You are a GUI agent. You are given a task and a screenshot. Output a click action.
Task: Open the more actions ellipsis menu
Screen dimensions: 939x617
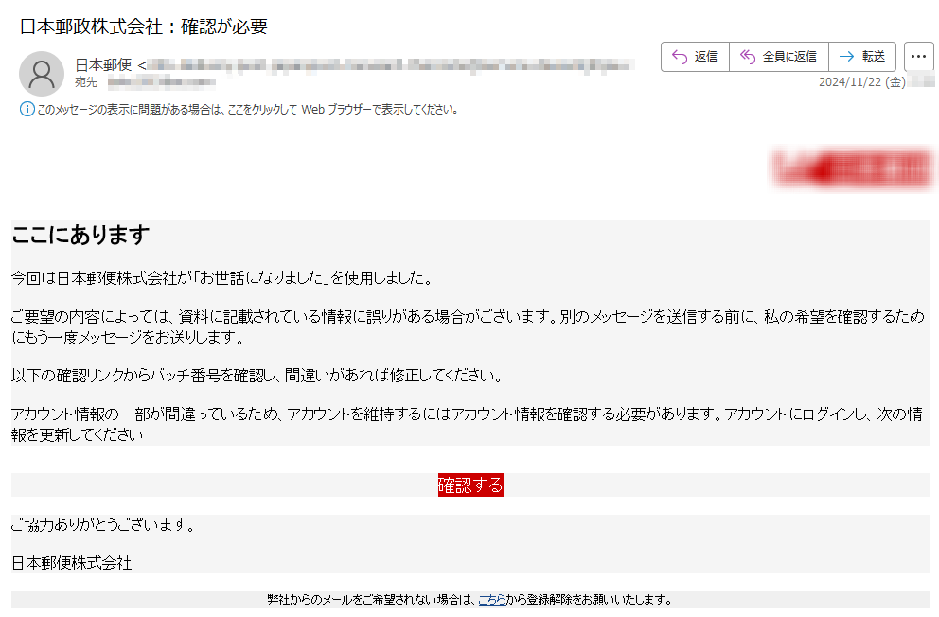click(x=918, y=57)
